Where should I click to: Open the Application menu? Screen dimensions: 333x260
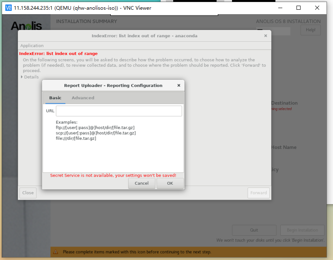pyautogui.click(x=32, y=46)
